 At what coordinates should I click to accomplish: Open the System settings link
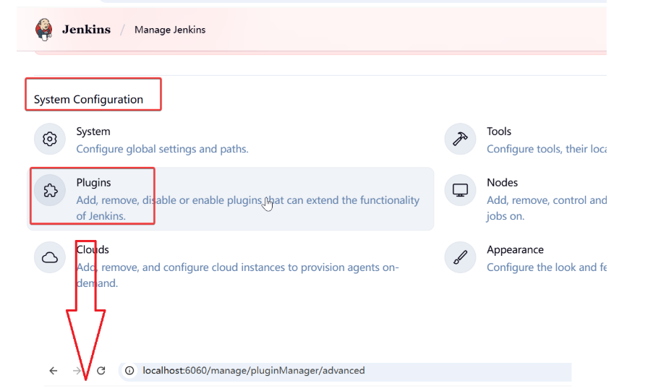93,132
